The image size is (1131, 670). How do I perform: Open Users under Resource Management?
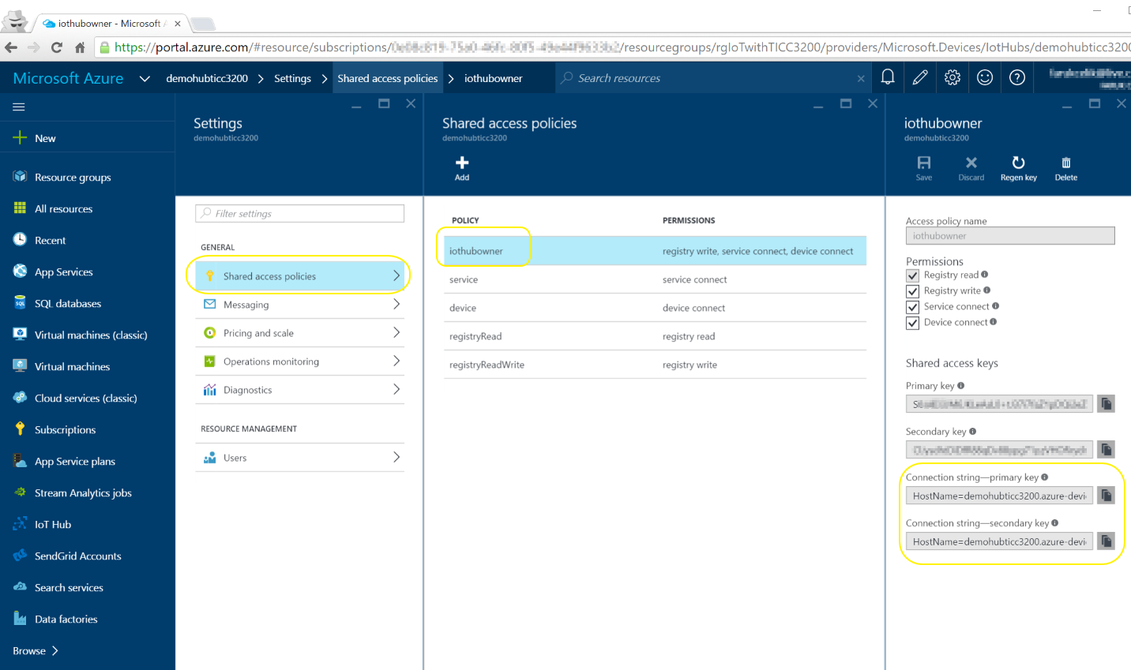coord(300,458)
